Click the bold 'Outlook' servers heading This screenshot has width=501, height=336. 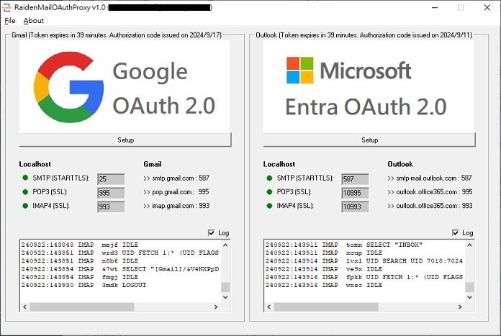400,164
